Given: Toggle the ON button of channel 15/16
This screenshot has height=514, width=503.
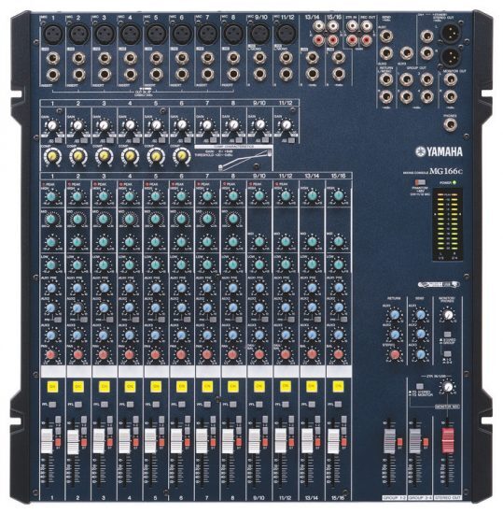Looking at the screenshot, I should click(339, 386).
